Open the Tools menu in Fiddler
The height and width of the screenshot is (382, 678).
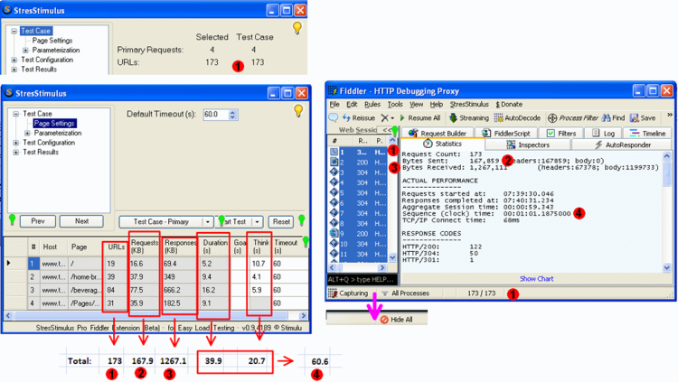[395, 105]
